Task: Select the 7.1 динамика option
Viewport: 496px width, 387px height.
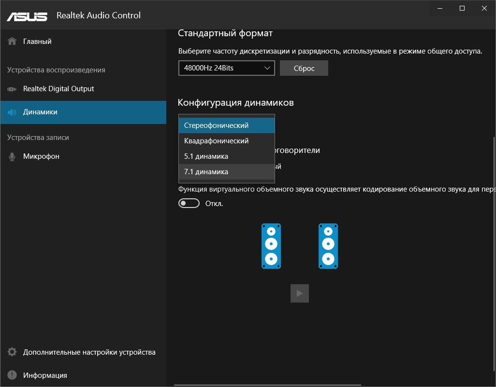Action: [x=226, y=172]
